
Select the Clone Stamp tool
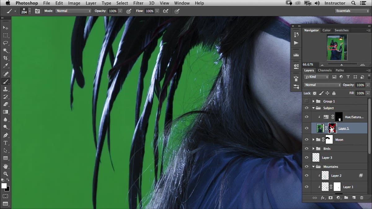click(x=6, y=89)
